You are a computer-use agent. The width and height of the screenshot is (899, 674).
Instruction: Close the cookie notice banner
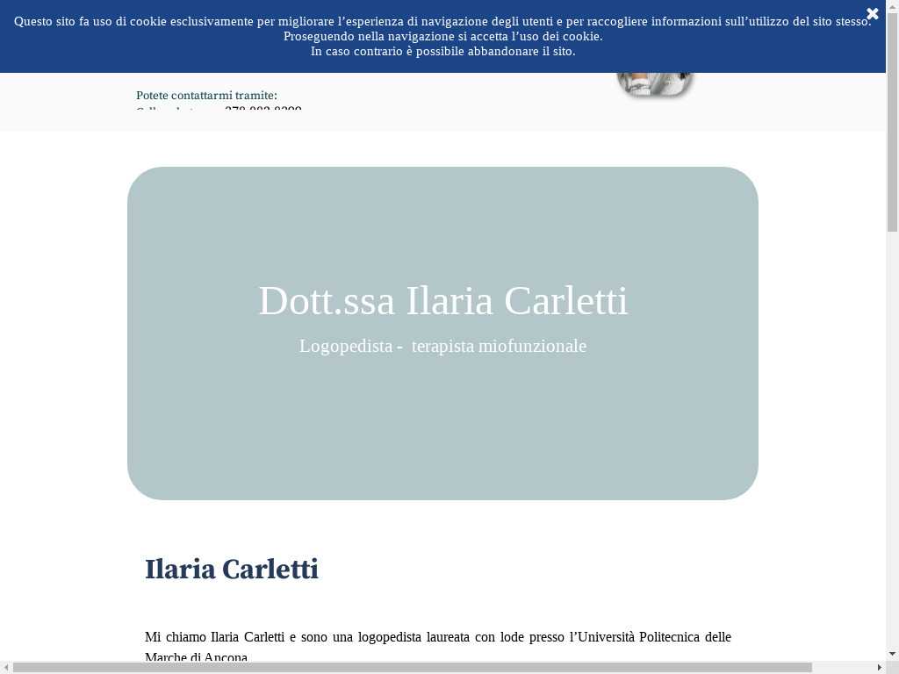[x=872, y=14]
